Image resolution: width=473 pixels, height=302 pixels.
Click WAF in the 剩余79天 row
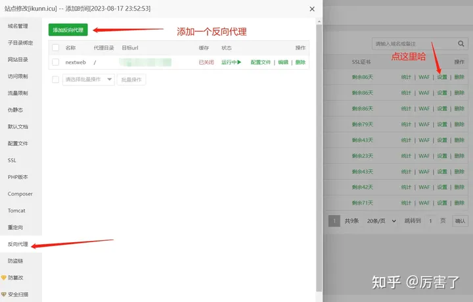[x=424, y=124]
